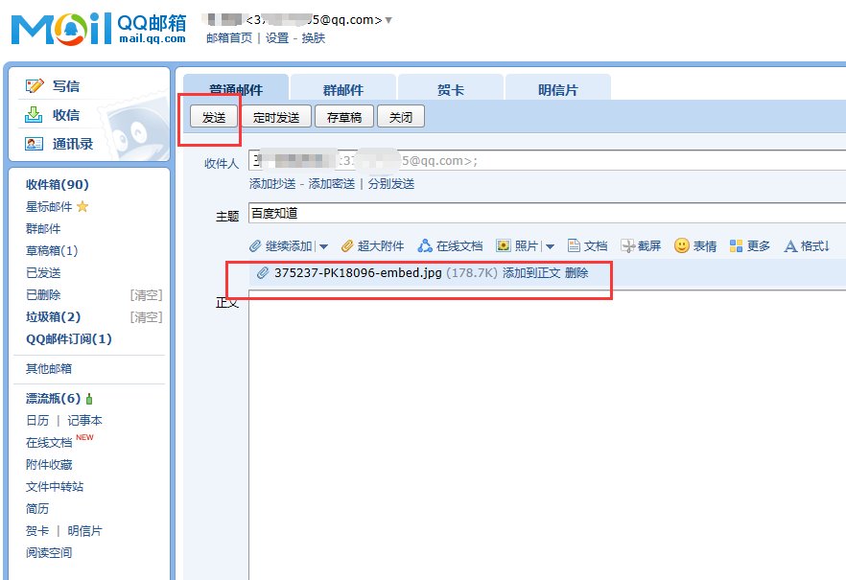This screenshot has height=580, width=846.
Task: Insert an online document using 在线文档 icon
Action: tap(422, 244)
